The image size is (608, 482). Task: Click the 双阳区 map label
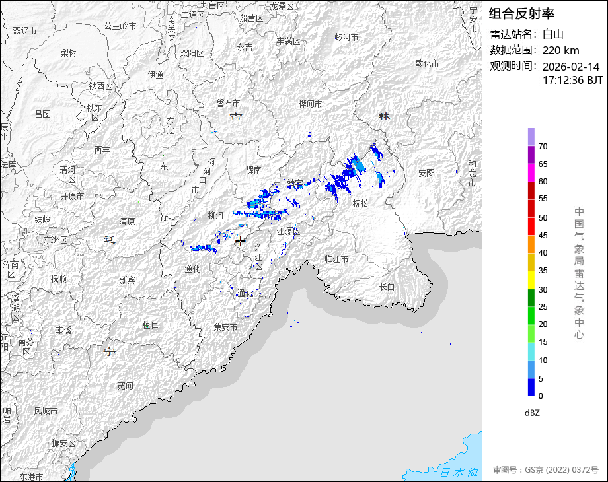(192, 53)
